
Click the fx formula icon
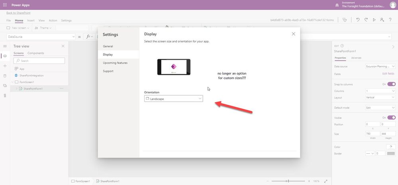coord(88,37)
